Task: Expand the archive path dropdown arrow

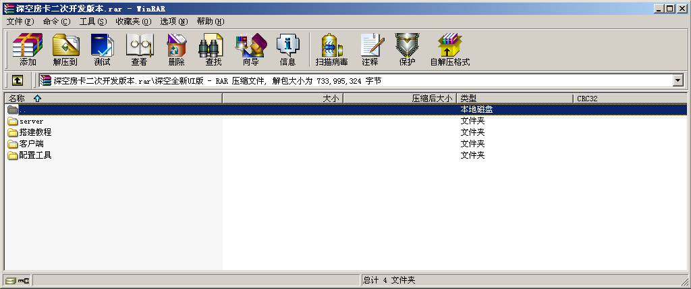Action: click(678, 80)
